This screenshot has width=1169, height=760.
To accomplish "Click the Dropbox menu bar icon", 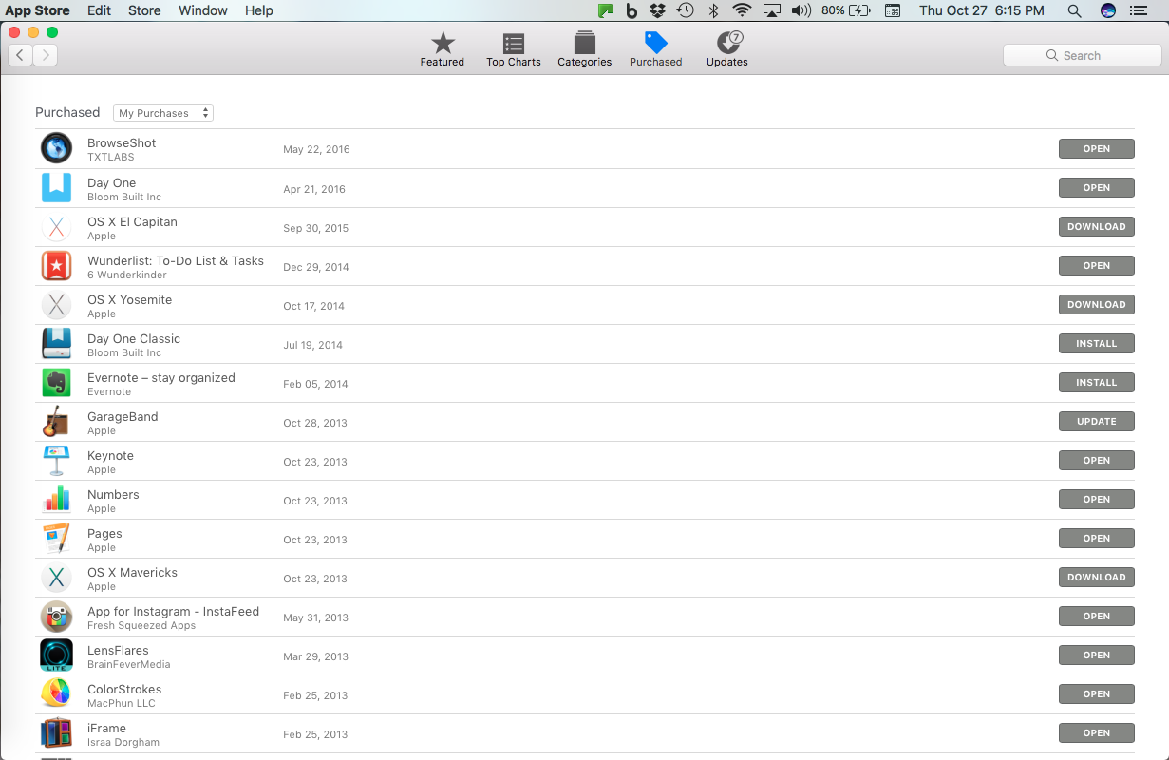I will (657, 10).
